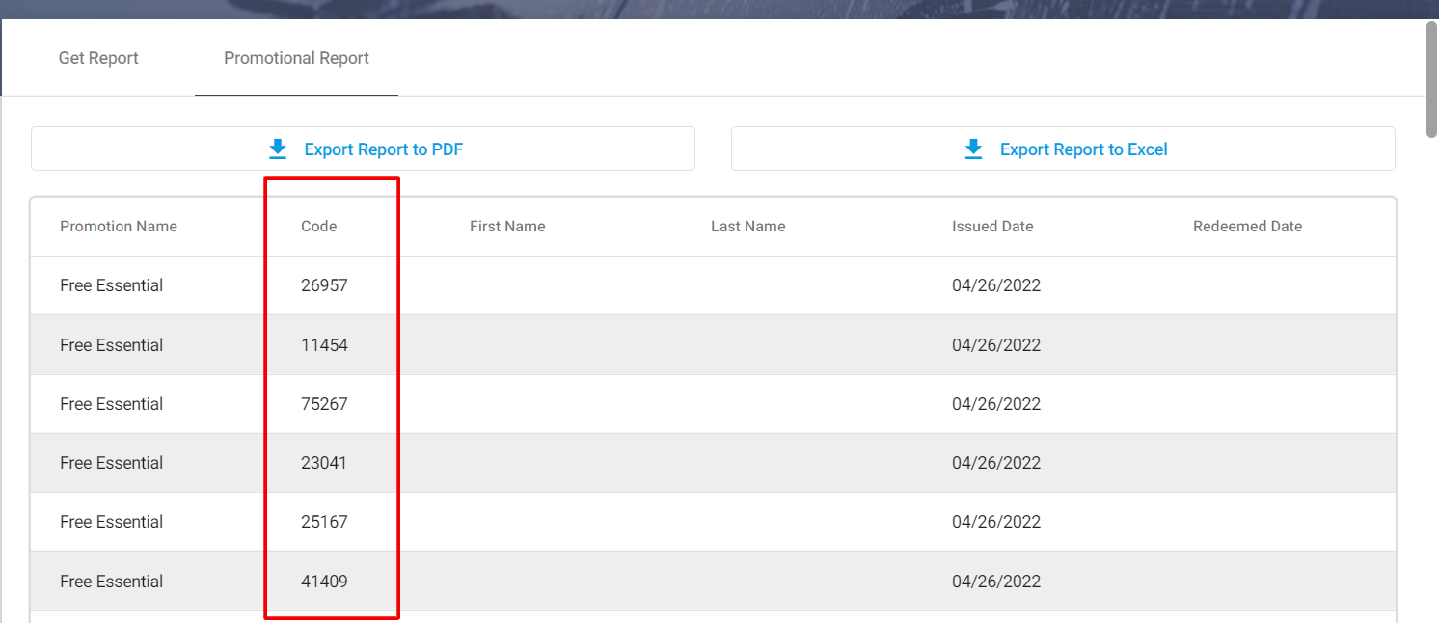Choose the code 41409 cell

[324, 582]
